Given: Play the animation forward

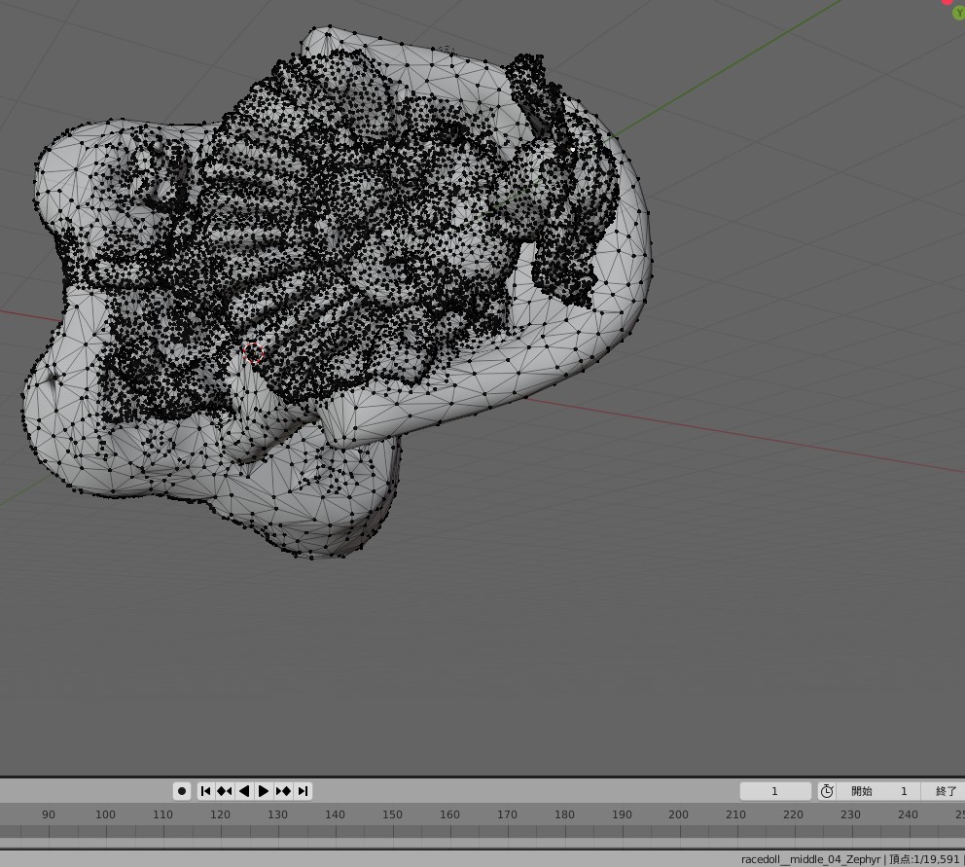Looking at the screenshot, I should pyautogui.click(x=264, y=791).
